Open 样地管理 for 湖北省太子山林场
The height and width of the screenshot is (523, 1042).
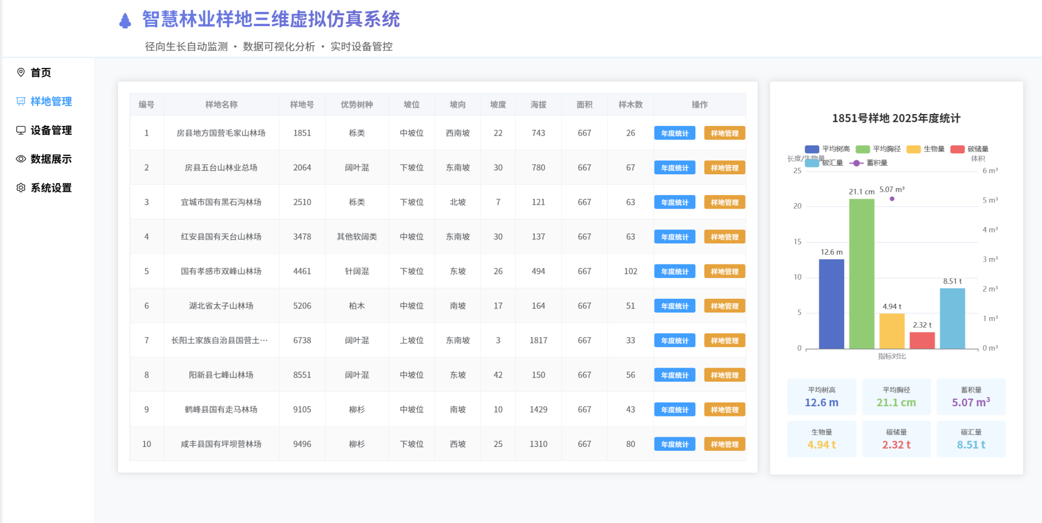coord(725,306)
